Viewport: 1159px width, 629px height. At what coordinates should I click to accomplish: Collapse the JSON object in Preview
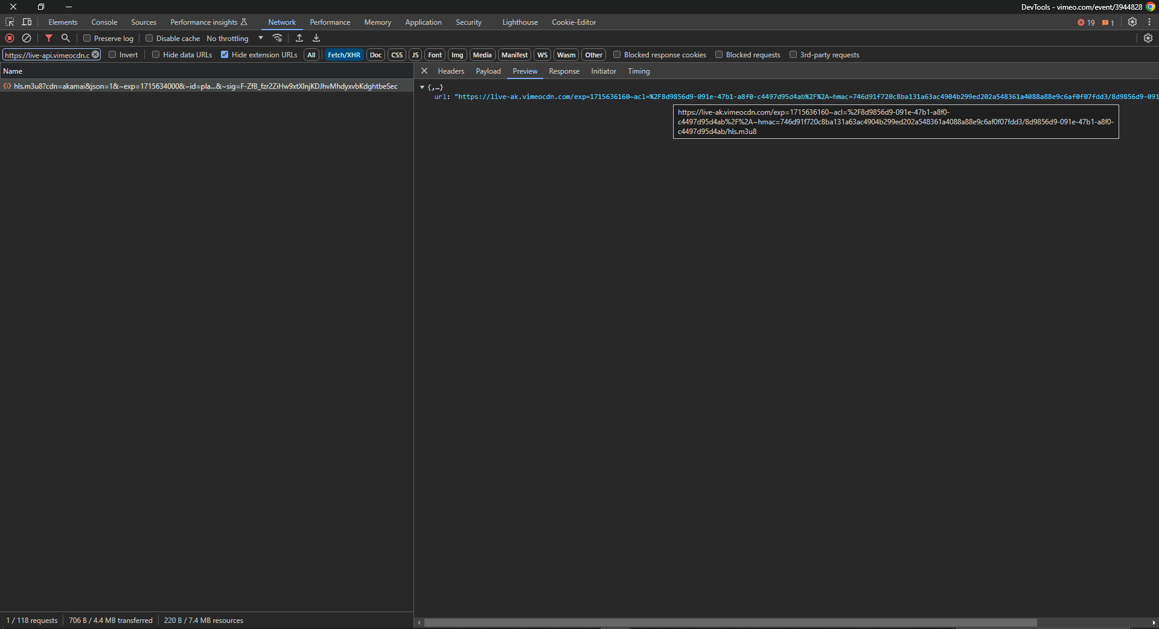[x=422, y=88]
